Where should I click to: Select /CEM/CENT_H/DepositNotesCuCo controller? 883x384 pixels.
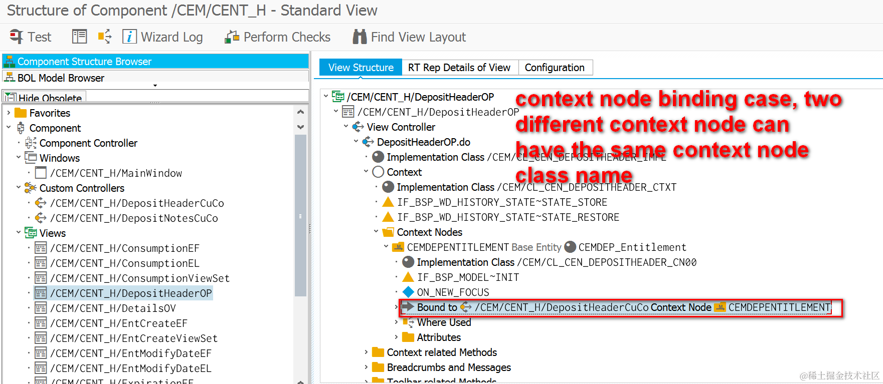[134, 218]
